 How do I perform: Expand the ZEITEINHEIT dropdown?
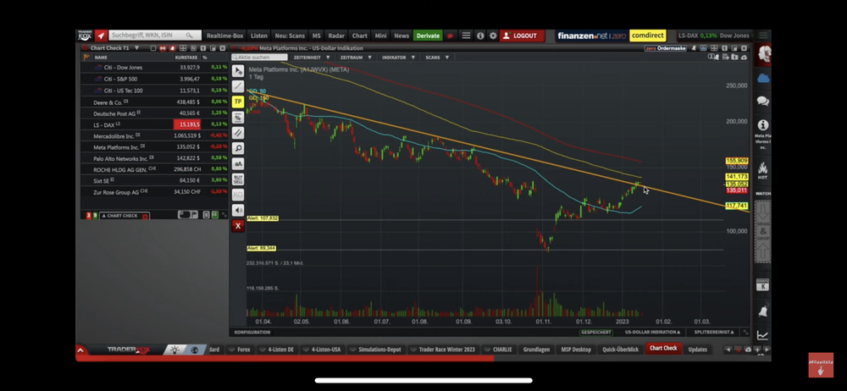(x=311, y=58)
